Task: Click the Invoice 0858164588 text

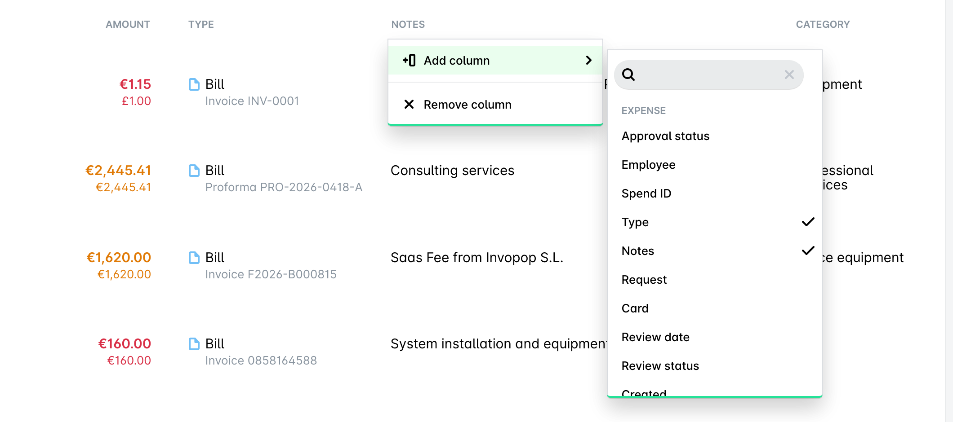Action: pos(261,360)
